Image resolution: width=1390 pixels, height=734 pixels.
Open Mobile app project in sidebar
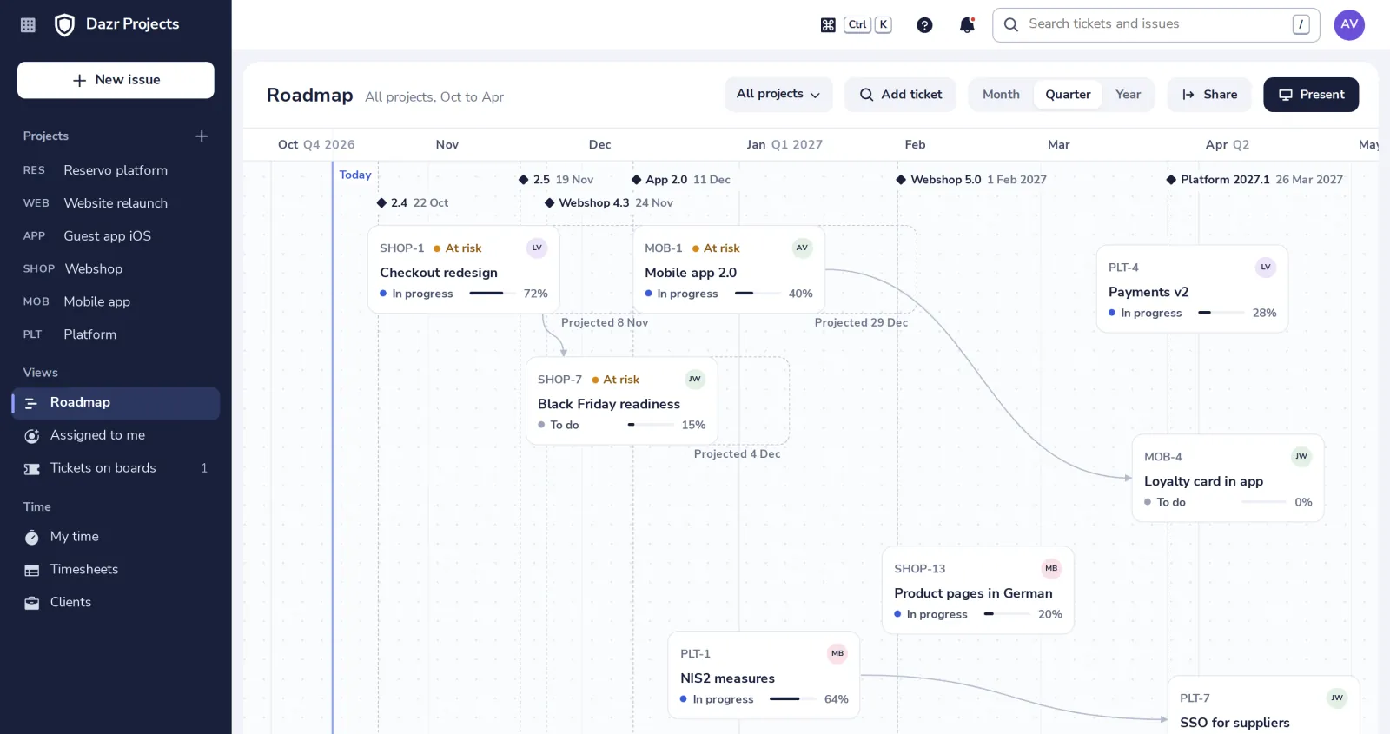116,302
